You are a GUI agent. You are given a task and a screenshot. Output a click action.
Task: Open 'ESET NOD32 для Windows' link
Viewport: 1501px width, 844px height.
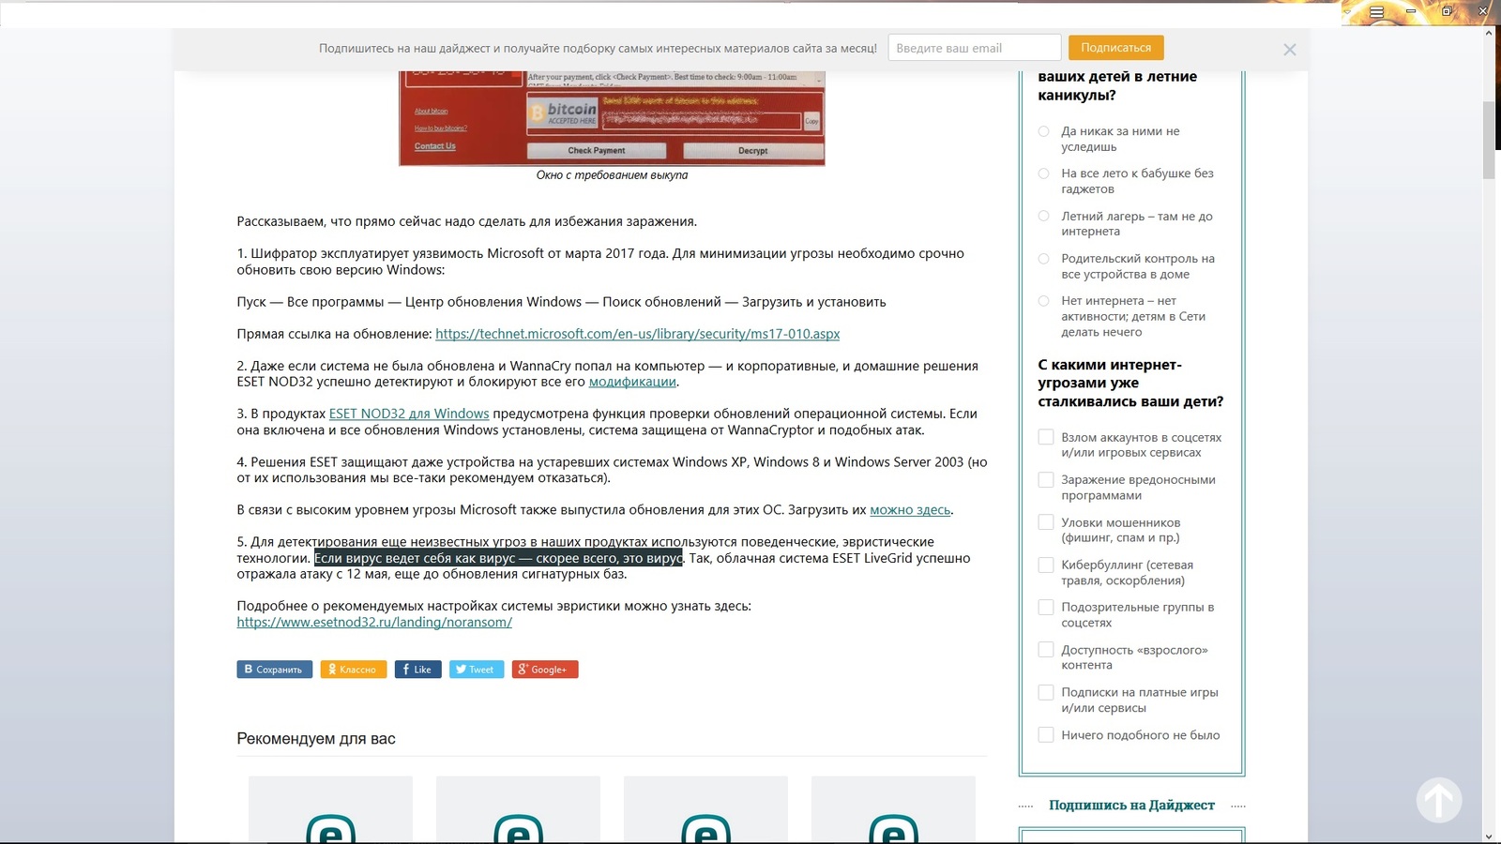coord(409,414)
